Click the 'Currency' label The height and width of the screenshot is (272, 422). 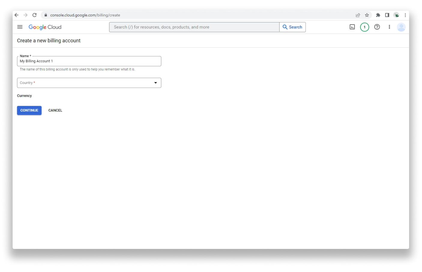pyautogui.click(x=24, y=96)
